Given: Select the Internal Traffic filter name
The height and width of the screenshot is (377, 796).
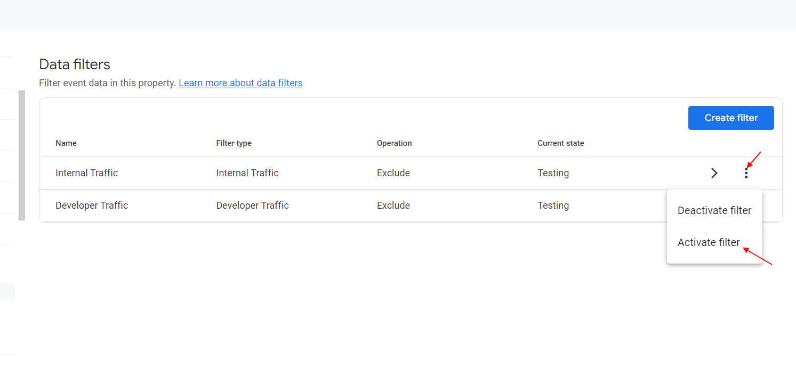Looking at the screenshot, I should pos(86,173).
